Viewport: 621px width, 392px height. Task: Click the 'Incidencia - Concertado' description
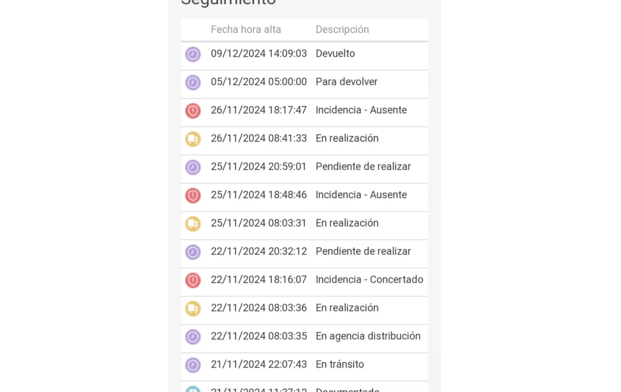tap(369, 280)
